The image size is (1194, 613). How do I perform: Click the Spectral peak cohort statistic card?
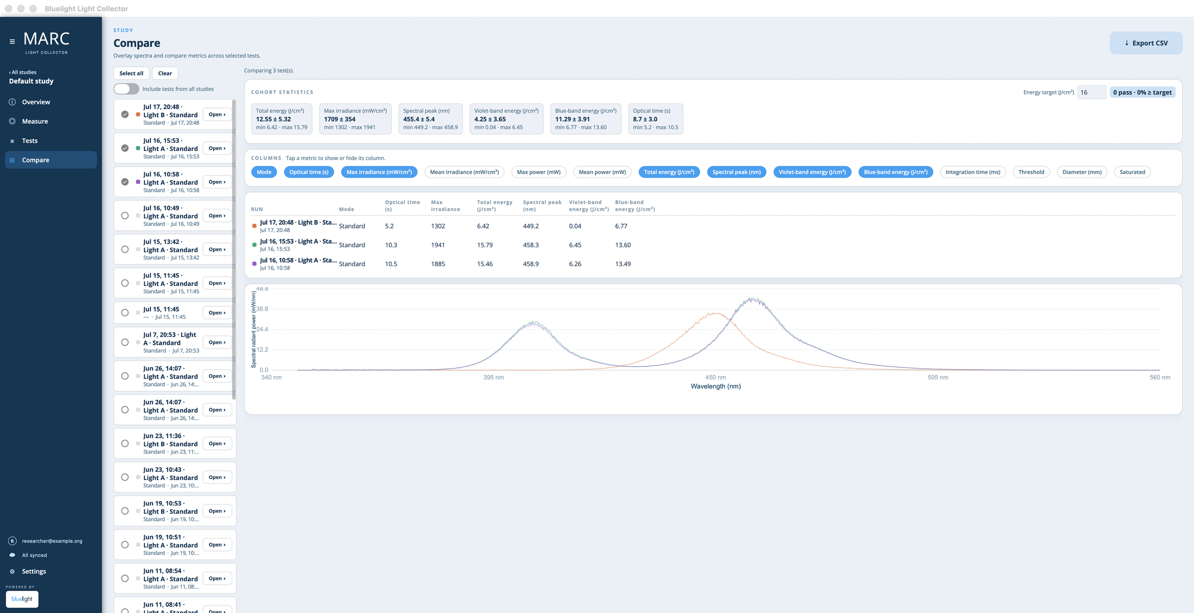point(430,119)
